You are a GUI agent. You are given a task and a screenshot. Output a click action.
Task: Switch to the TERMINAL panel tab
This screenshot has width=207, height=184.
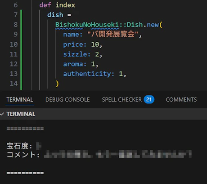20,99
